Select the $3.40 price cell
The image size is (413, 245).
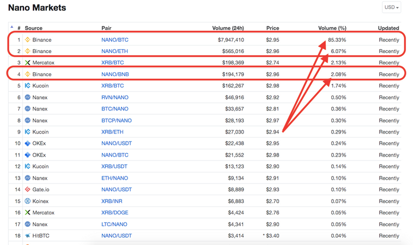click(272, 235)
